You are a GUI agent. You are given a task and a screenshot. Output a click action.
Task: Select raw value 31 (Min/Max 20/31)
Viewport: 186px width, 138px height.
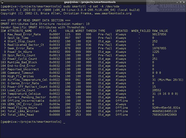pos(168,80)
